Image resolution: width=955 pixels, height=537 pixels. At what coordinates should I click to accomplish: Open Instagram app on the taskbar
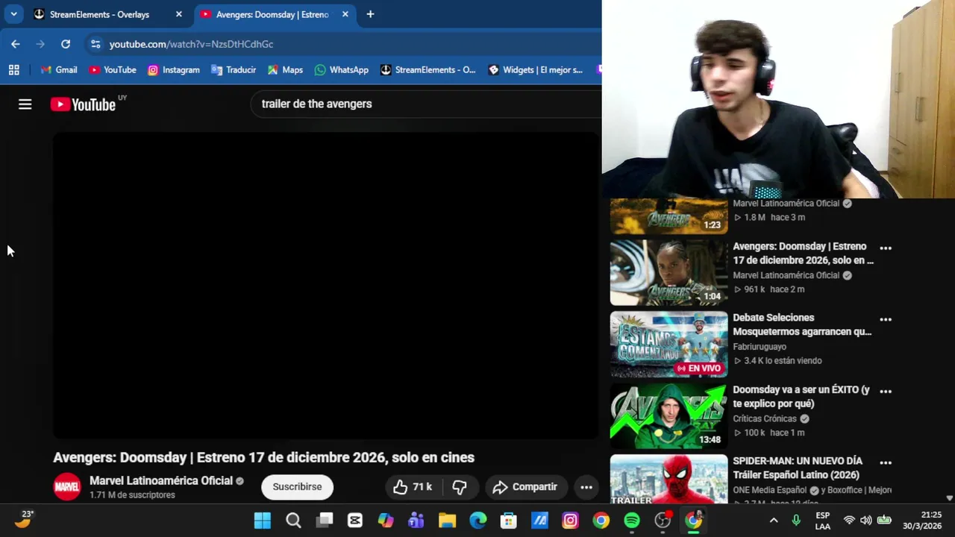(570, 521)
